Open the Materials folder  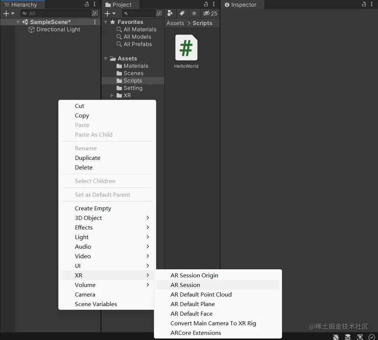tap(133, 66)
